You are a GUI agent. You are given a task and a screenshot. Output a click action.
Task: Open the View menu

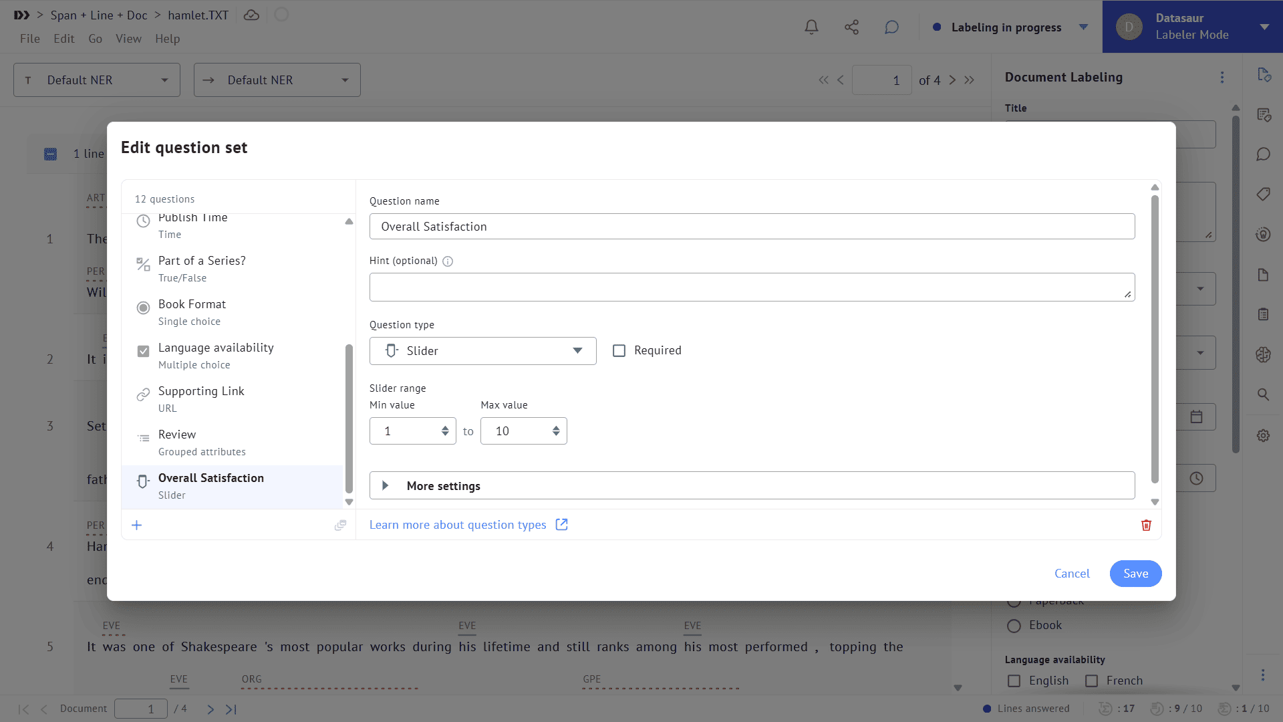pyautogui.click(x=128, y=39)
